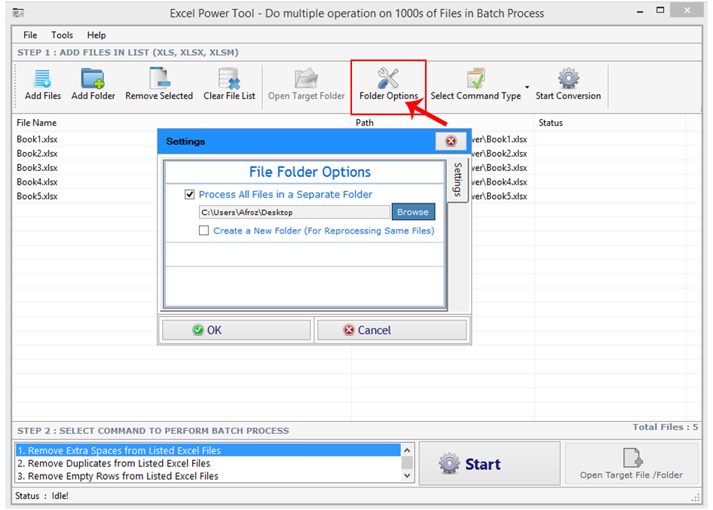Click the path cell ending Book3.xlsx
This screenshot has width=713, height=510.
point(499,168)
